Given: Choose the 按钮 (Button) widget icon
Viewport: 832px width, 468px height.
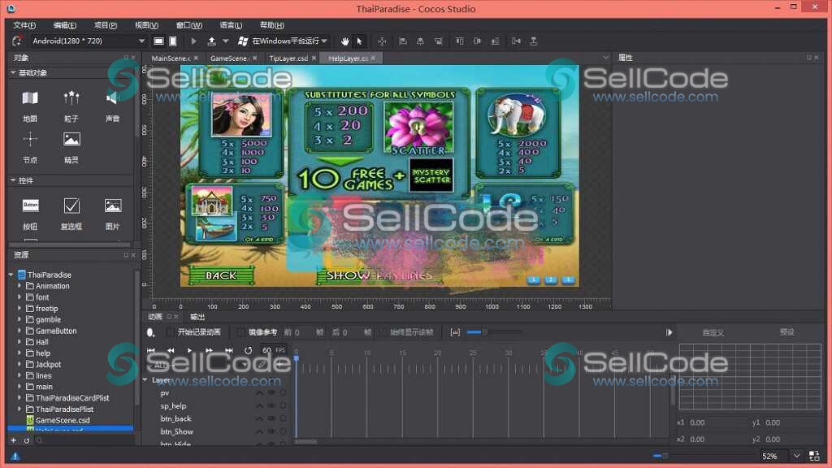Looking at the screenshot, I should coord(30,206).
